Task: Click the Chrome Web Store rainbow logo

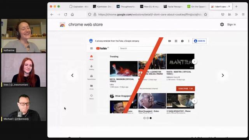Action: pos(62,24)
